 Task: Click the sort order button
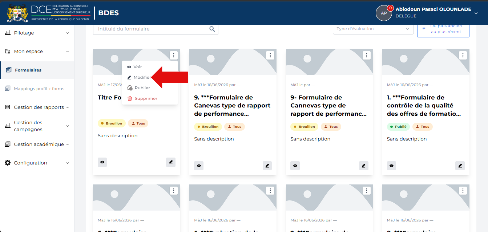[443, 30]
